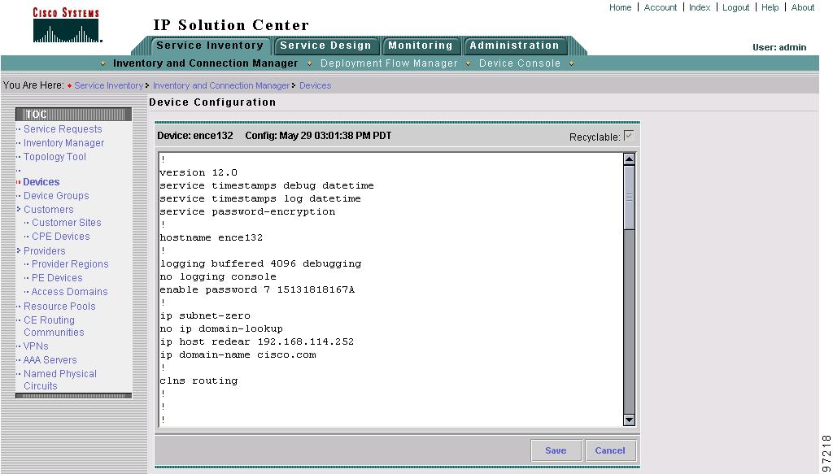
Task: Open the Index link
Action: point(700,7)
